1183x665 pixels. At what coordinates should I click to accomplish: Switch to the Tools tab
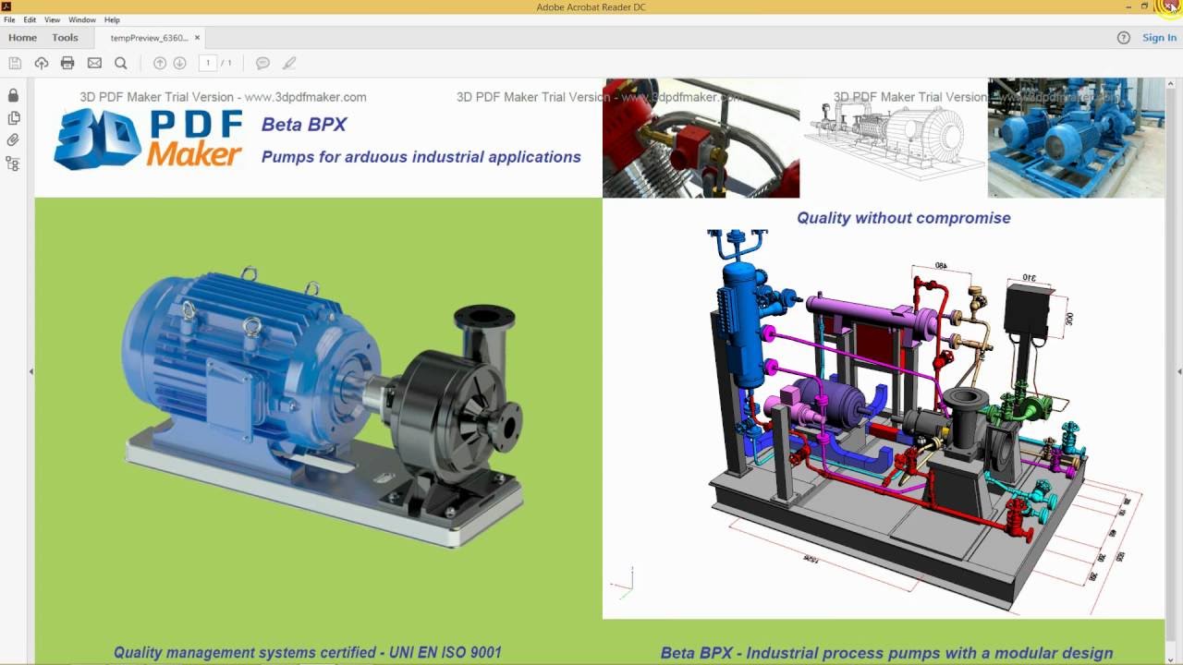tap(65, 38)
